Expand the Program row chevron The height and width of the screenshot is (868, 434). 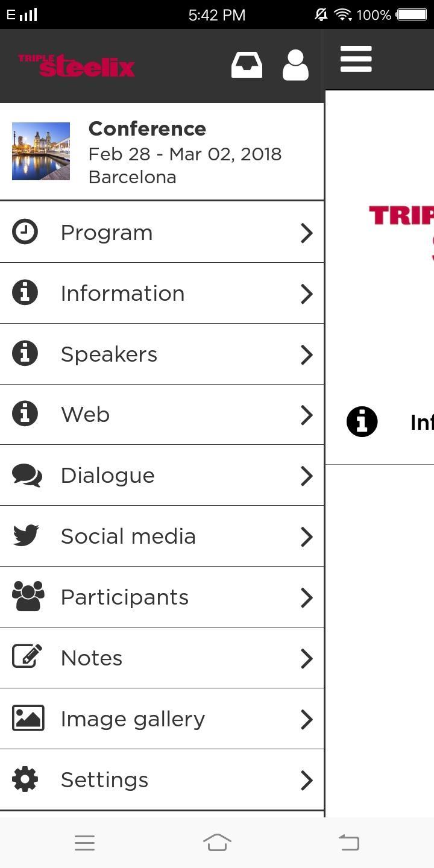pos(306,233)
